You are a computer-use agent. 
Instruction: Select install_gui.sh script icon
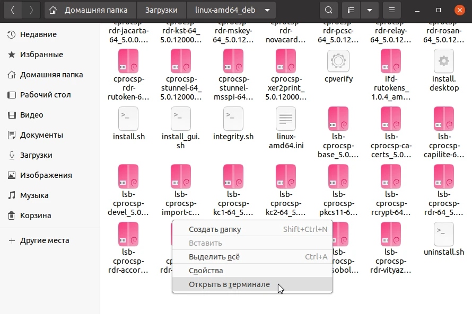pyautogui.click(x=181, y=119)
